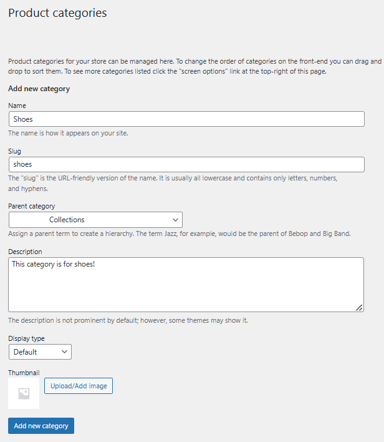Click into the Slug text field
This screenshot has width=384, height=442.
(x=186, y=164)
